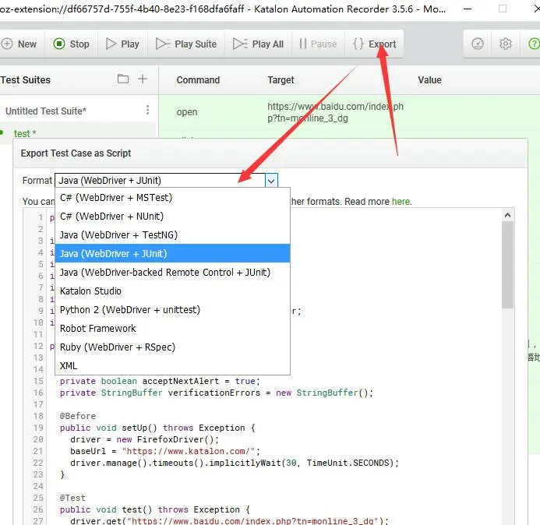The height and width of the screenshot is (525, 540).
Task: Choose XML format
Action: pos(172,365)
